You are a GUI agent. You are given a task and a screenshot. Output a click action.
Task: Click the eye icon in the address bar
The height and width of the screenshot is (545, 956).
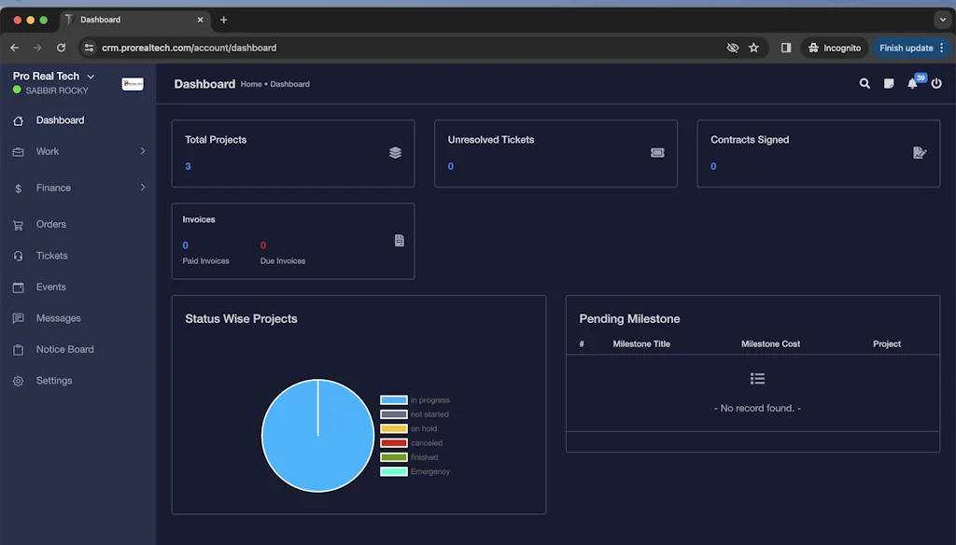tap(732, 48)
